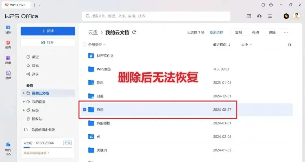The width and height of the screenshot is (305, 162).
Task: Click the 我的模板 folder name
Action: (103, 123)
